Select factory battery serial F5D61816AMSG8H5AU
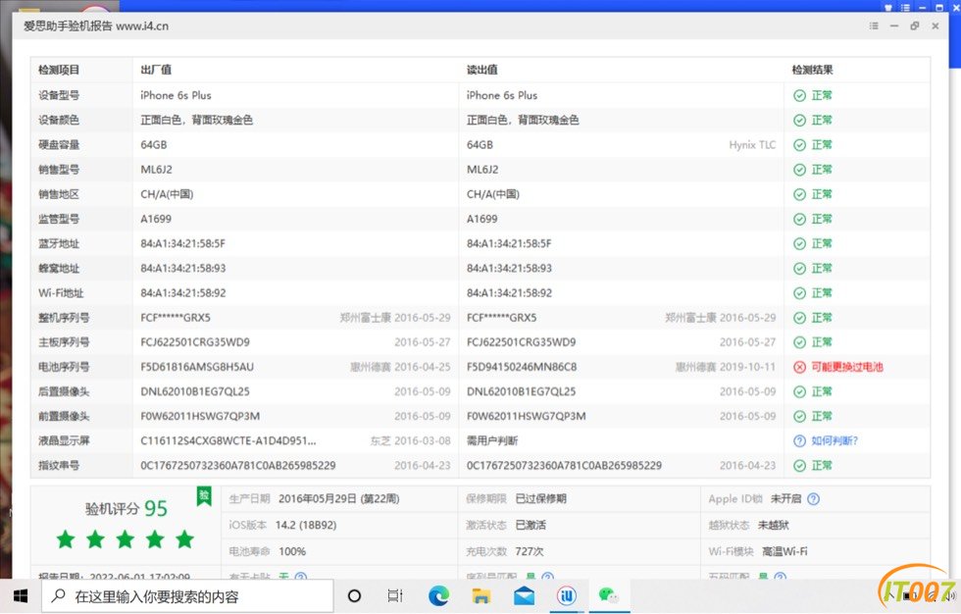 tap(197, 367)
